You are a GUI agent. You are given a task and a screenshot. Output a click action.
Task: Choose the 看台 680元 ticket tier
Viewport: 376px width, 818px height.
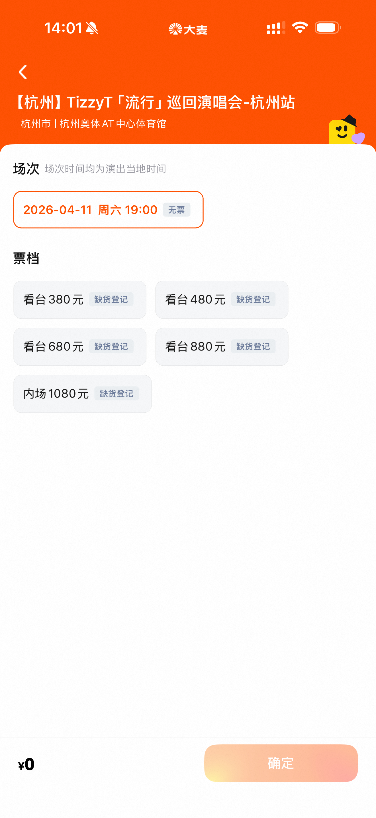pyautogui.click(x=79, y=347)
